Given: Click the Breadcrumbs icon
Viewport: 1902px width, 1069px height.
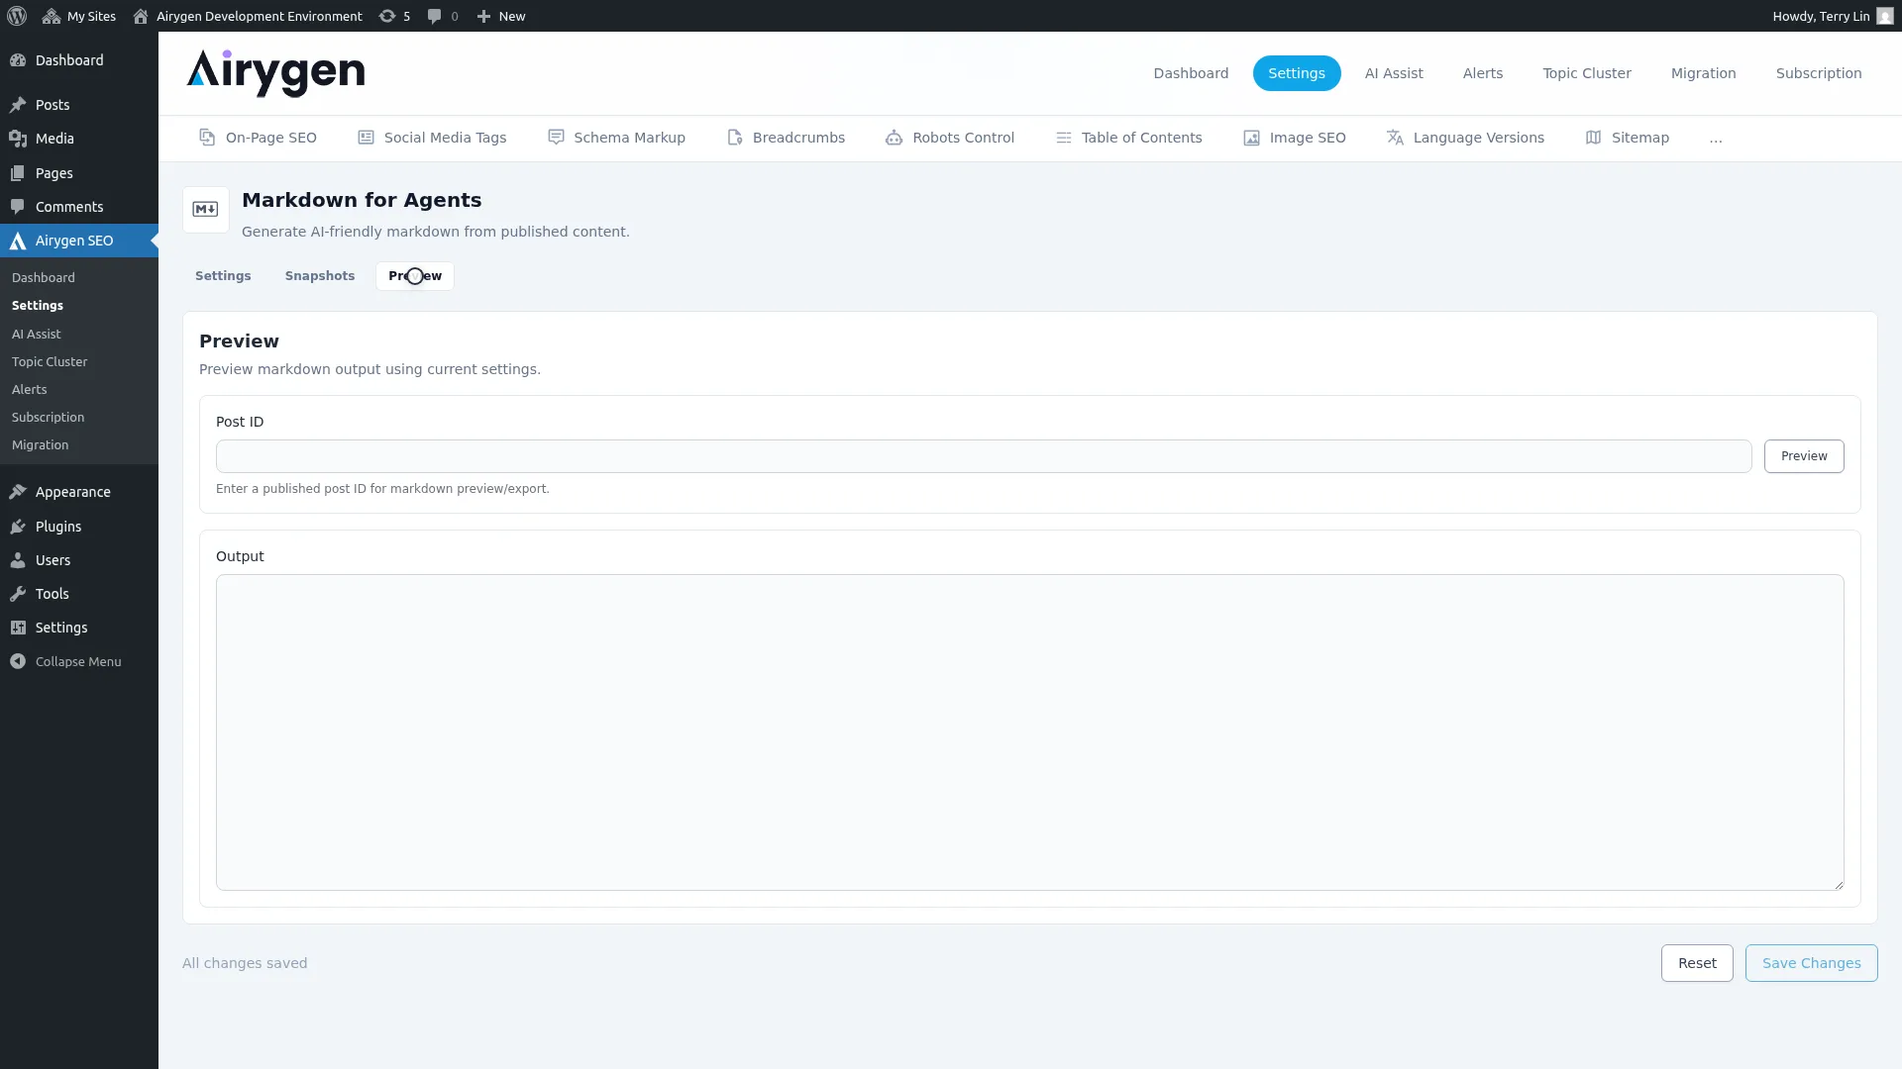Looking at the screenshot, I should (735, 138).
